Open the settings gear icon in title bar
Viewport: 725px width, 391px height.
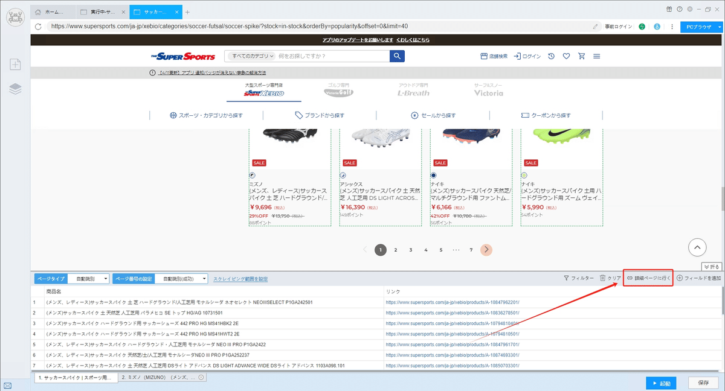(689, 9)
